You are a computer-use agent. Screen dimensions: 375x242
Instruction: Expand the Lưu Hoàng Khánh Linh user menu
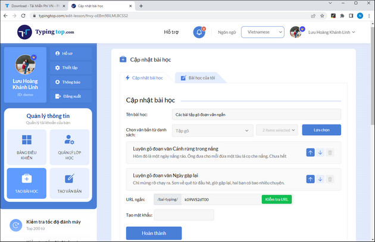[x=323, y=32]
